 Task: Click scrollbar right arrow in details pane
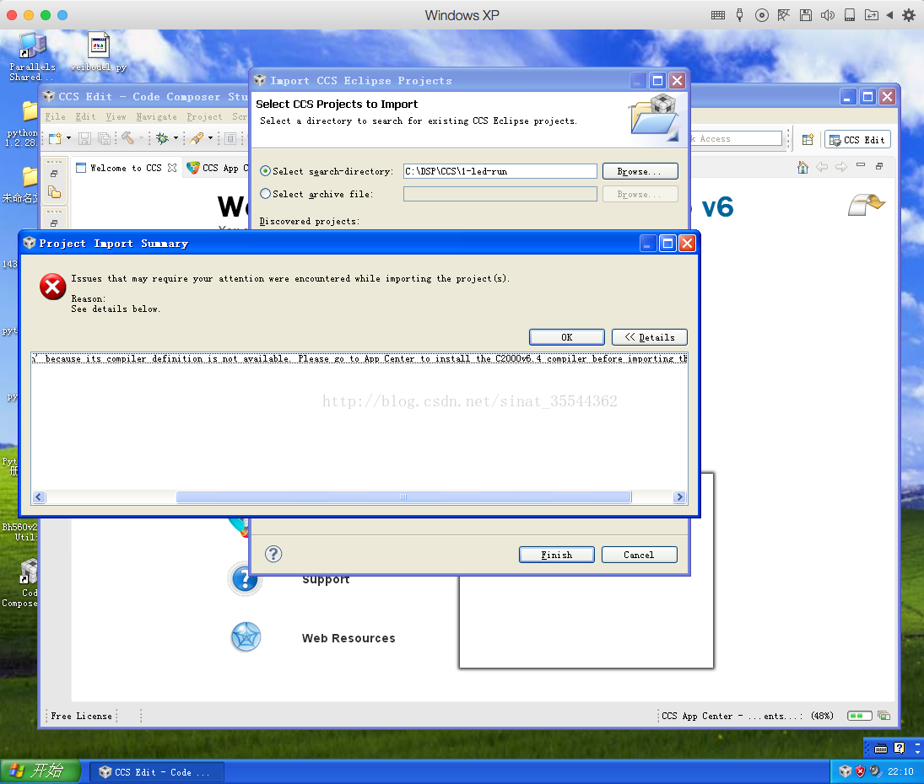[x=679, y=497]
